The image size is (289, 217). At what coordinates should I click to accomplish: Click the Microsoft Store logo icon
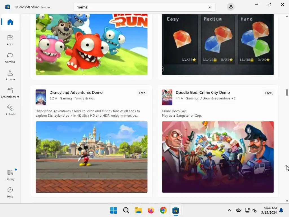point(8,7)
